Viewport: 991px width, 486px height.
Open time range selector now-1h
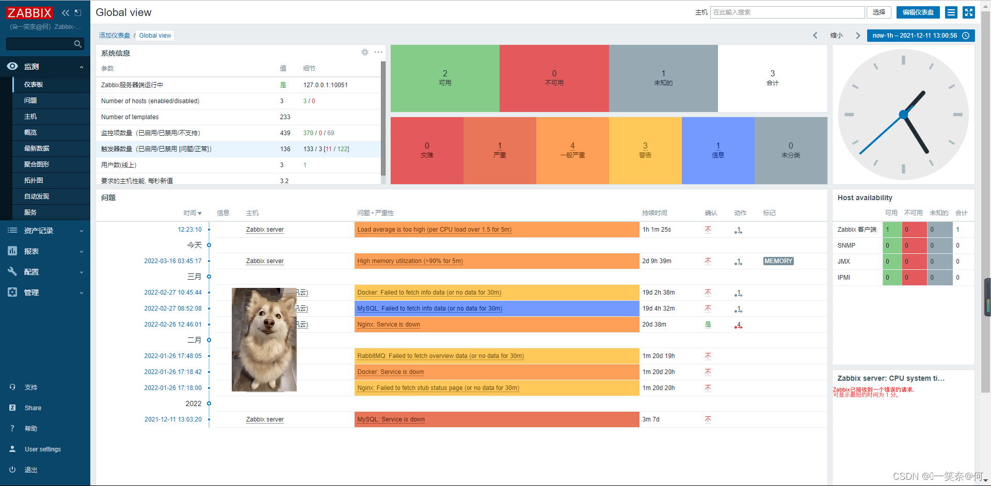click(x=921, y=36)
